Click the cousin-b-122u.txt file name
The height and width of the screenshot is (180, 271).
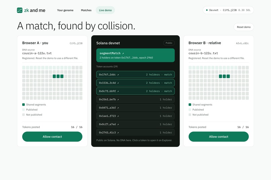[203, 53]
